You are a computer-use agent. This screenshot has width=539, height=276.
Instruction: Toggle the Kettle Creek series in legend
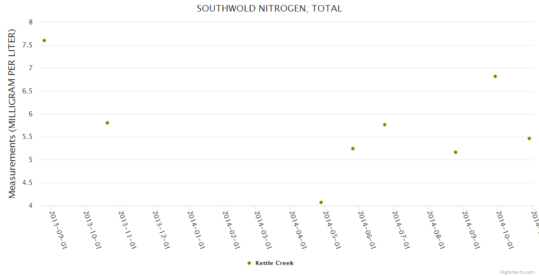point(274,263)
